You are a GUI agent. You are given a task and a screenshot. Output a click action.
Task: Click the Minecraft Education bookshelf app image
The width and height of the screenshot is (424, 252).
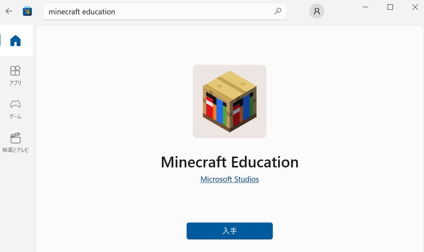pyautogui.click(x=230, y=102)
